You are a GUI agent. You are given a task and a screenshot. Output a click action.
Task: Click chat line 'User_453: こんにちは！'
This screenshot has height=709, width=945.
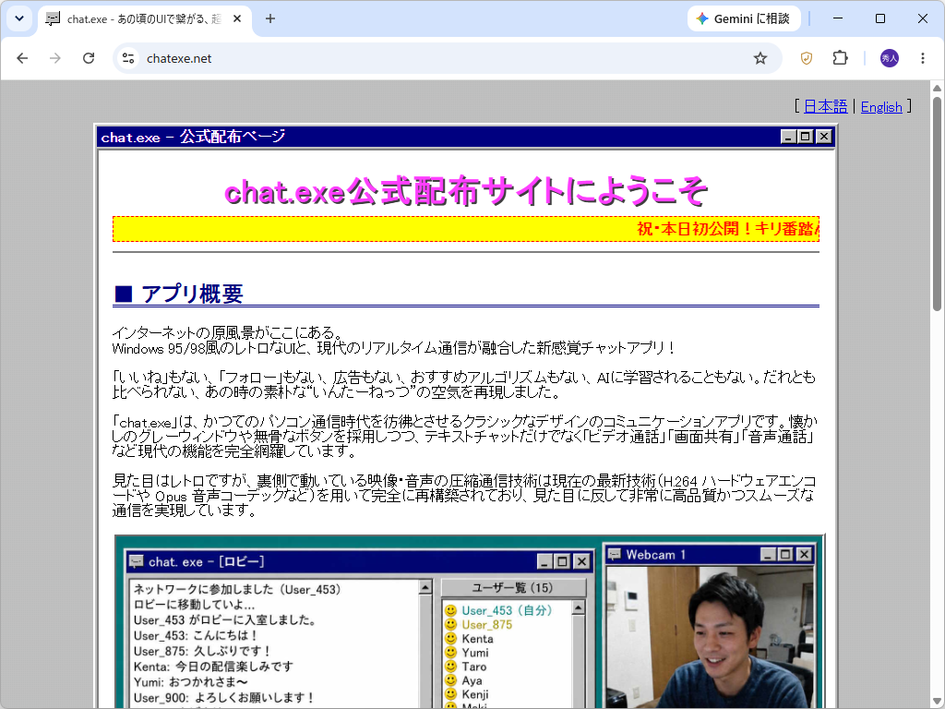(196, 635)
